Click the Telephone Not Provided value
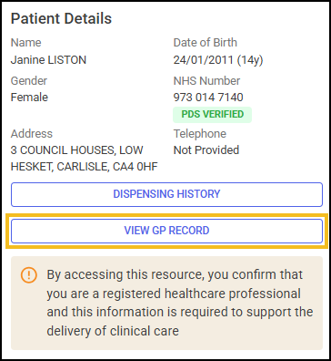The image size is (331, 361). point(206,150)
